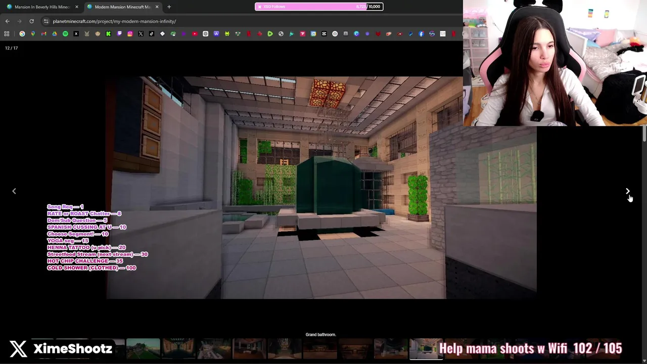Viewport: 647px width, 364px height.
Task: Reload the Planet Minecraft page
Action: 31,21
